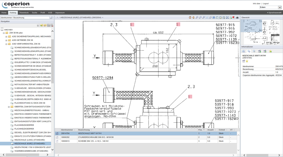Click the home icon in drawing toolbar

pyautogui.click(x=190, y=17)
